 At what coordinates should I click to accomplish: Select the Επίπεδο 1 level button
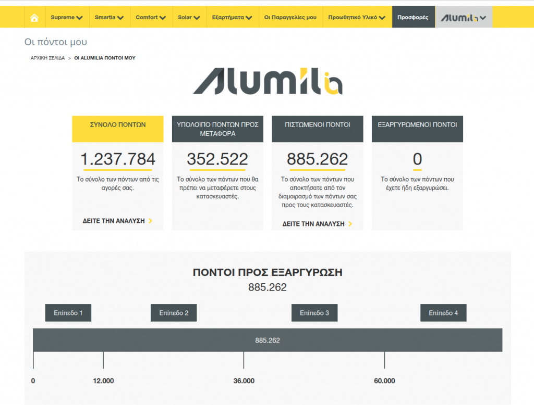tap(68, 313)
